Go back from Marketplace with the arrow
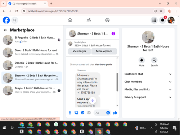 [x=6, y=30]
